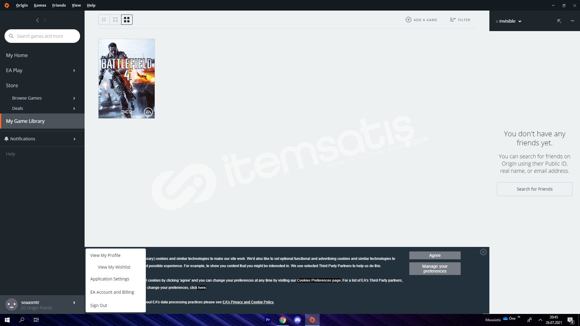Click the Add a Game plus icon
The image size is (580, 326).
[408, 20]
